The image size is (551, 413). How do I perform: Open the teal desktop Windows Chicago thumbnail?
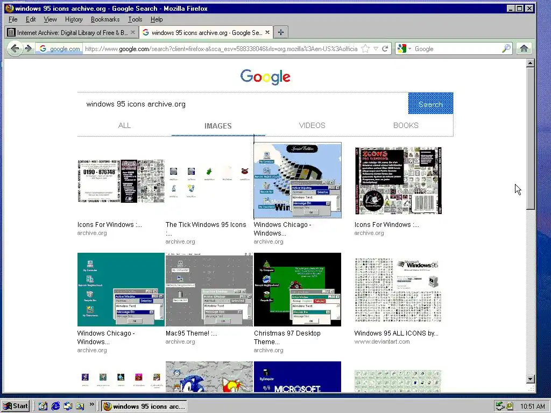[121, 289]
